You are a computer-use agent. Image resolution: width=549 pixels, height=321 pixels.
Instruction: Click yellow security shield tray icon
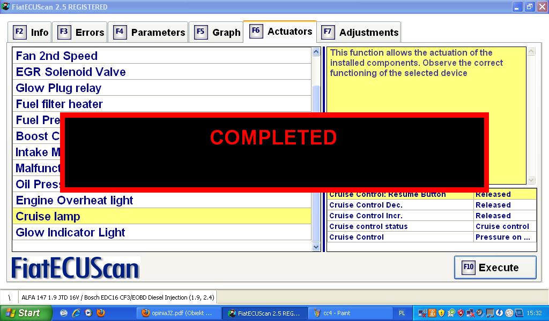pos(441,313)
